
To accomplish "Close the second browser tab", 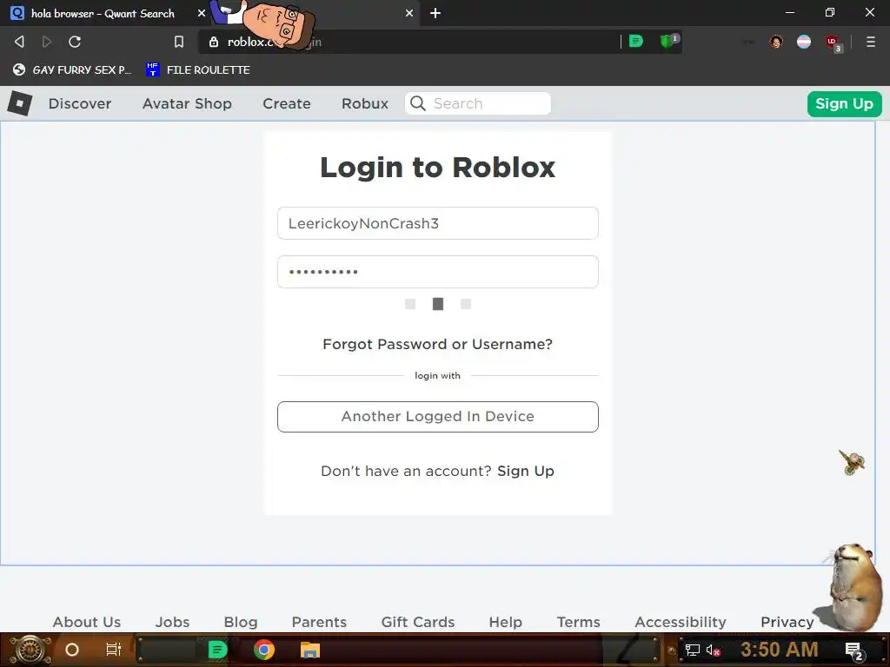I will coord(409,13).
